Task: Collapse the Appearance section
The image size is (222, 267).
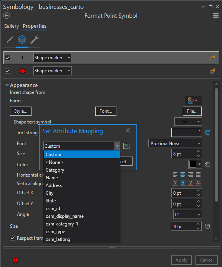Action: pyautogui.click(x=7, y=85)
